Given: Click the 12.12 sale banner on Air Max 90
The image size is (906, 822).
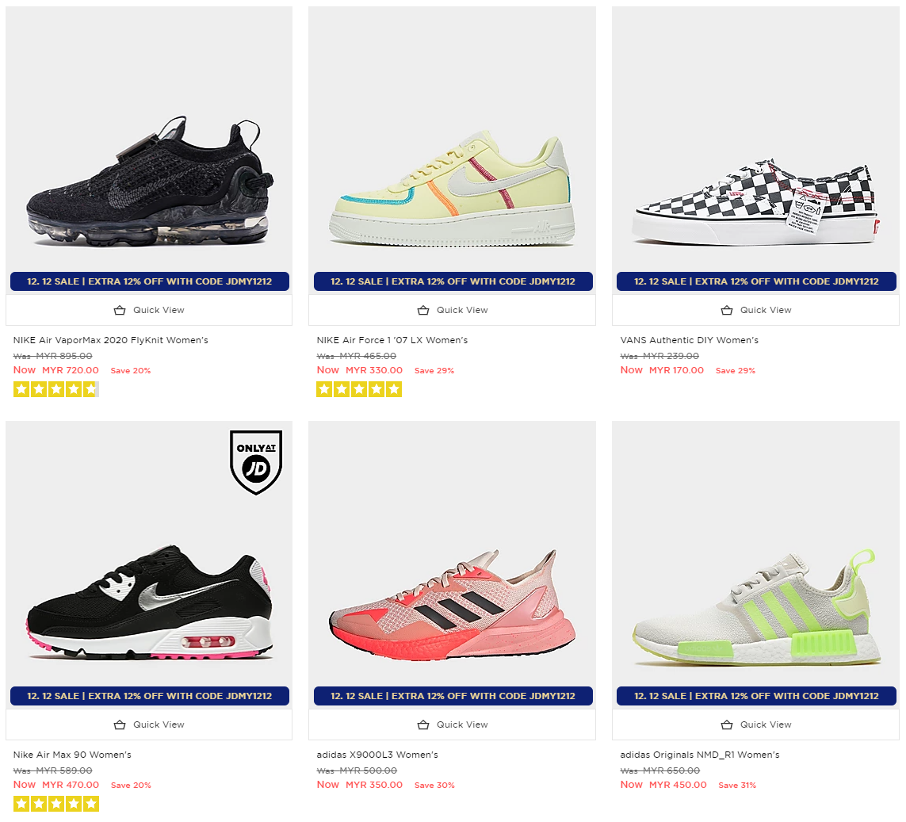Looking at the screenshot, I should [150, 696].
